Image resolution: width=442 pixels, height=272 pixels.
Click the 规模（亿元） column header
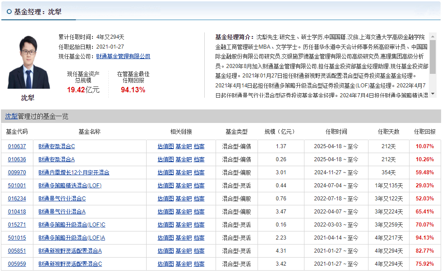[281, 131]
